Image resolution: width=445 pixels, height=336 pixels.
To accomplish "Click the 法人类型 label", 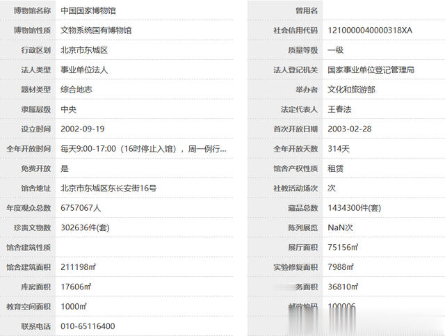I will [x=36, y=70].
